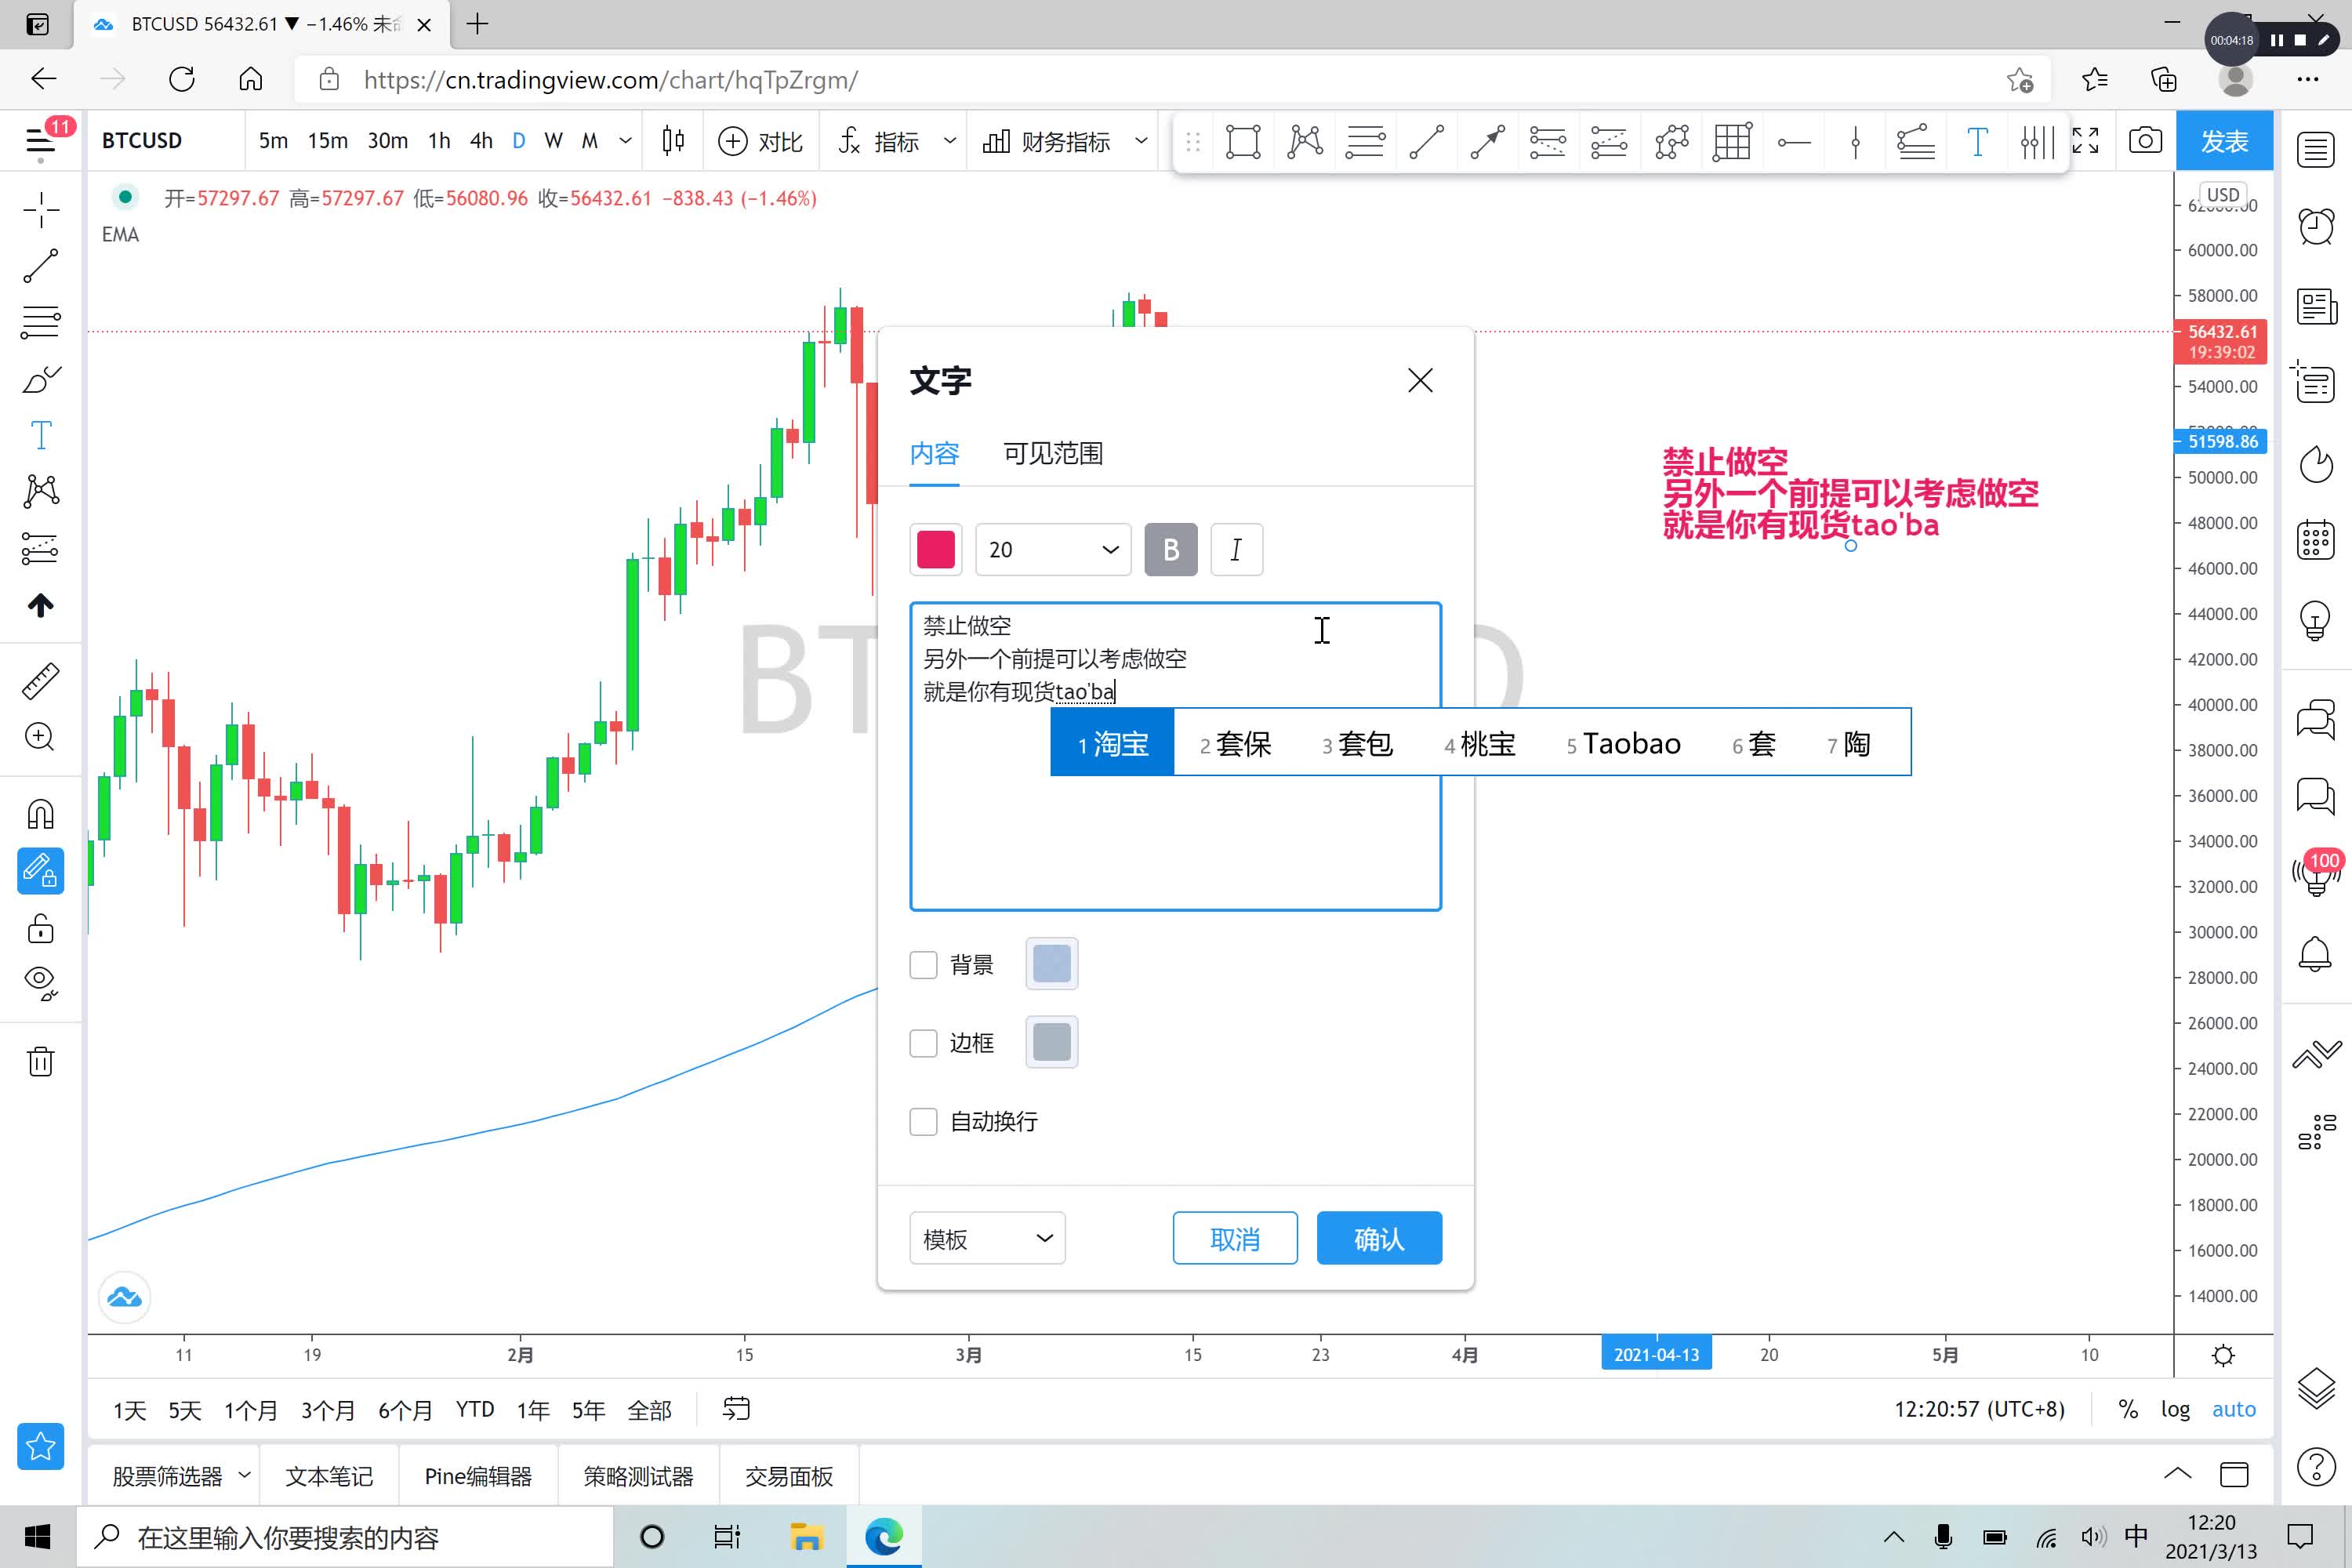Open chart settings gear icon
The height and width of the screenshot is (1568, 2352).
(x=2223, y=1355)
